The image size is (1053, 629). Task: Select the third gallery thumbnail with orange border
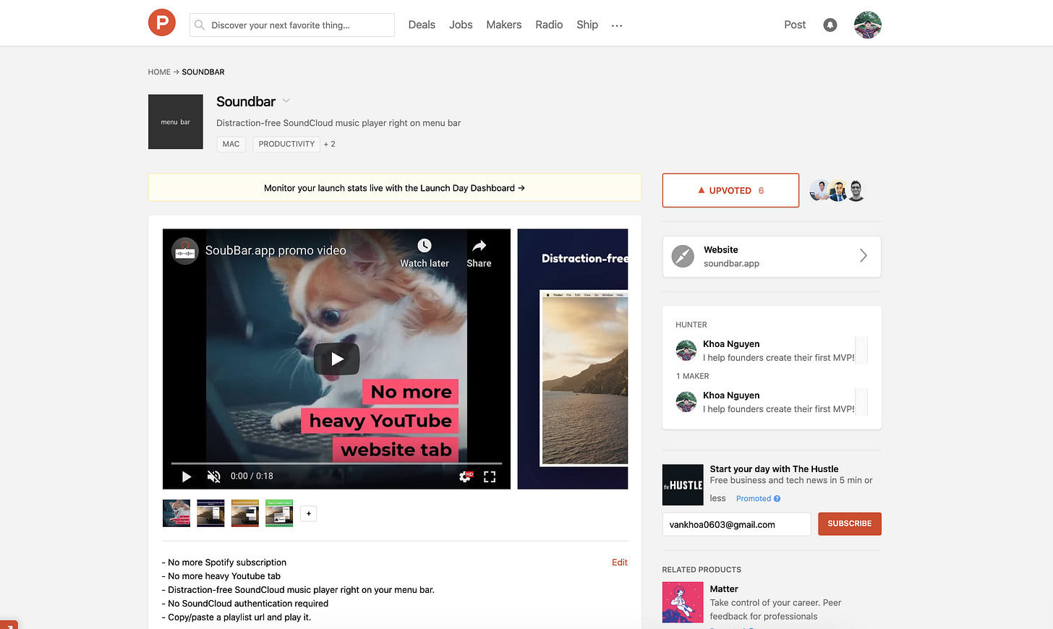[245, 513]
